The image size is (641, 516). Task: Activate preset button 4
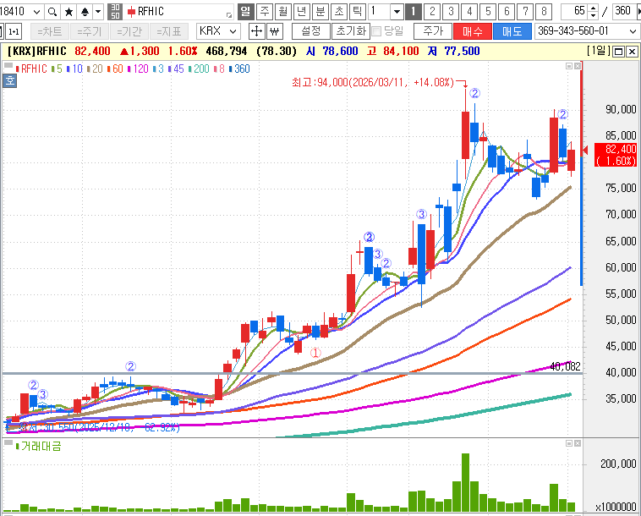pyautogui.click(x=469, y=12)
